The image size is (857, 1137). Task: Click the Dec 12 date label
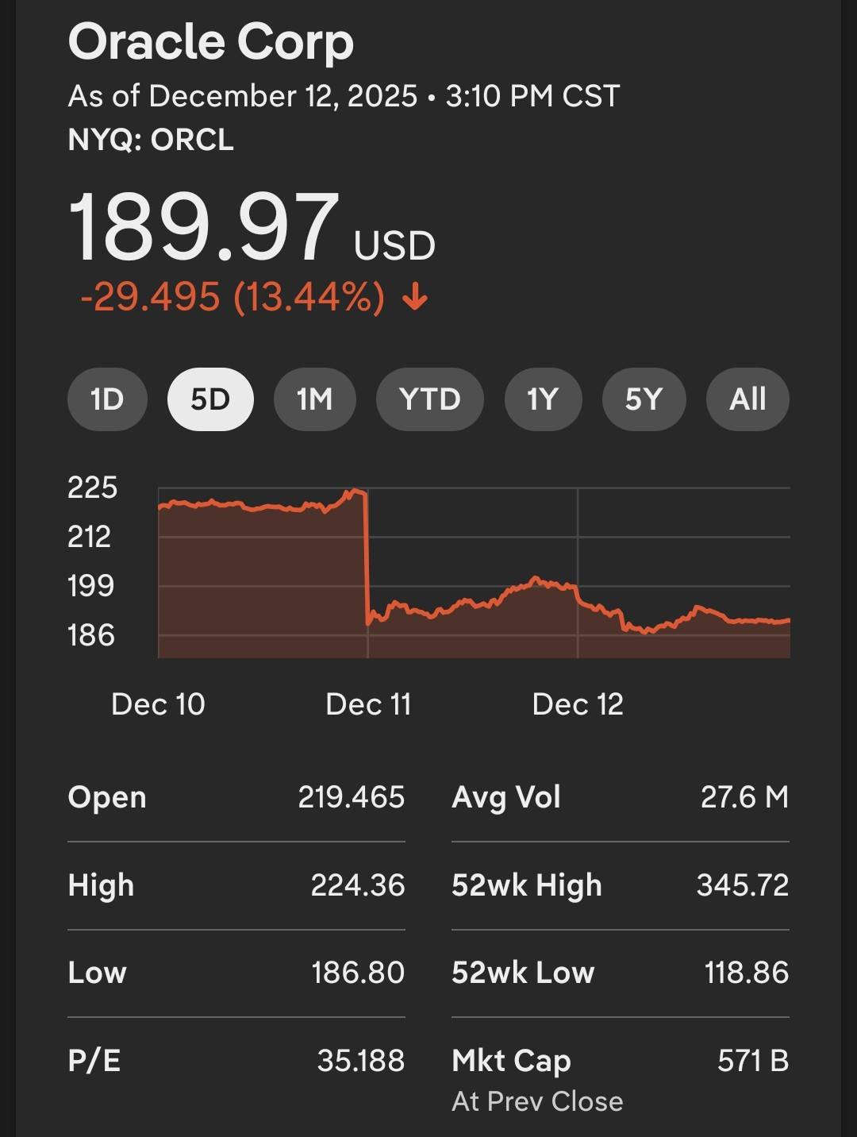578,704
